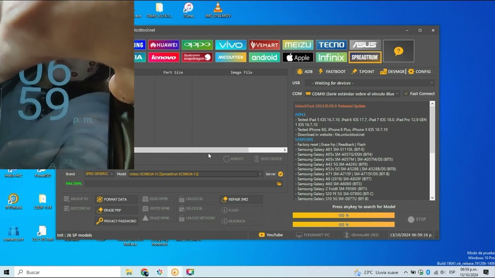495x278 pixels.
Task: Select the MEIZU brand tab
Action: click(x=298, y=45)
